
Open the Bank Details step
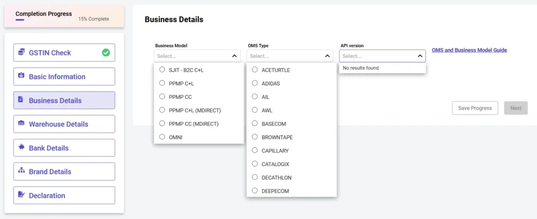coord(64,148)
